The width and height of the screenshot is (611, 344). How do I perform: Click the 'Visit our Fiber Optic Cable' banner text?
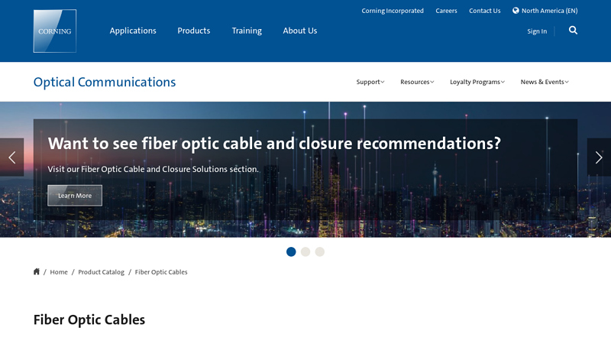pos(154,169)
